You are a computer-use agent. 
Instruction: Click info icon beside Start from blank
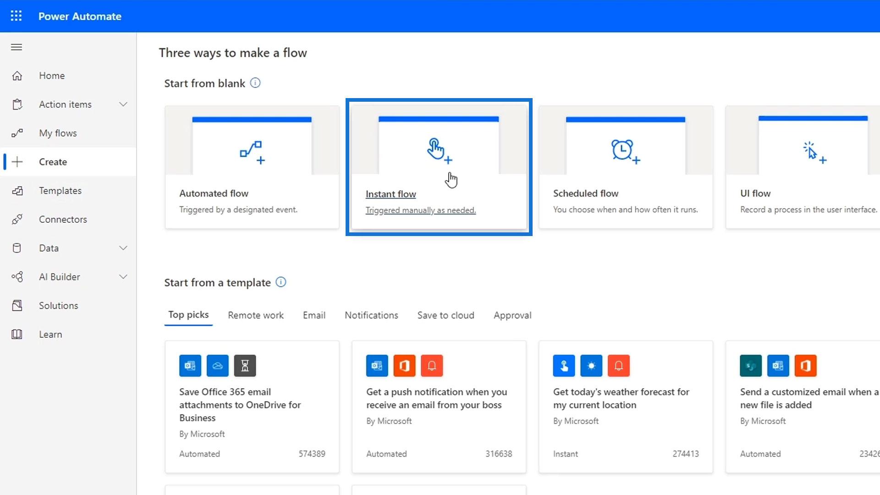[255, 83]
